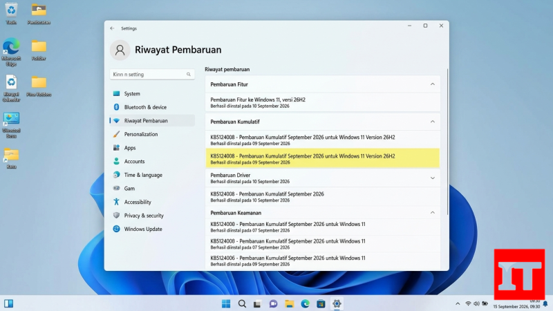Click the back arrow in Settings
The image size is (553, 311).
pyautogui.click(x=112, y=28)
